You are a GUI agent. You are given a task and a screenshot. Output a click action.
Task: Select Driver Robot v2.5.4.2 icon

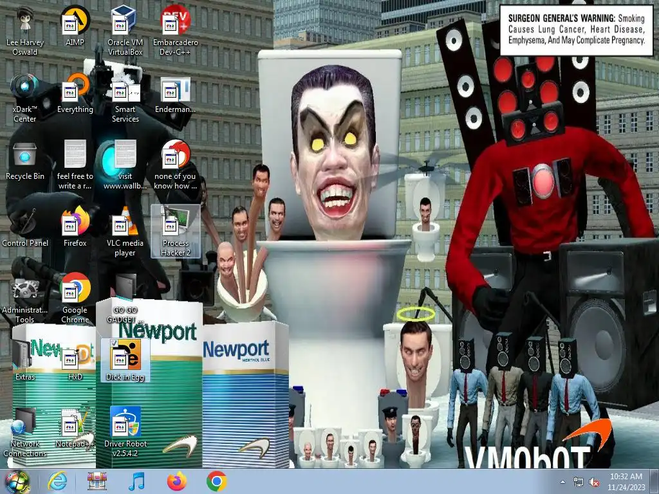[x=125, y=432]
